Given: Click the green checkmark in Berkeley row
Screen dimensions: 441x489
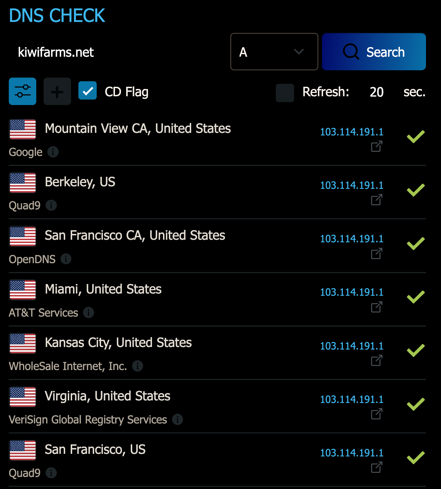Looking at the screenshot, I should [x=416, y=190].
